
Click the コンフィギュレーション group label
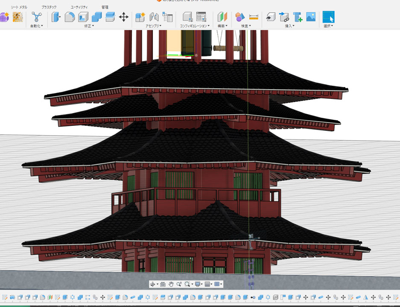195,26
